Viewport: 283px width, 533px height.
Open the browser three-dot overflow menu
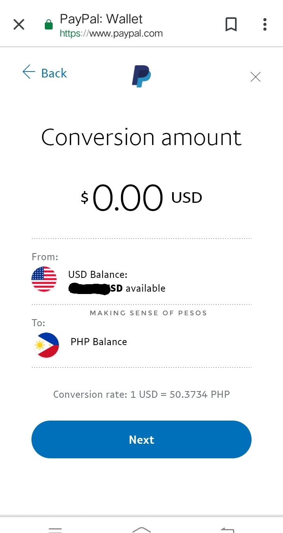click(265, 24)
